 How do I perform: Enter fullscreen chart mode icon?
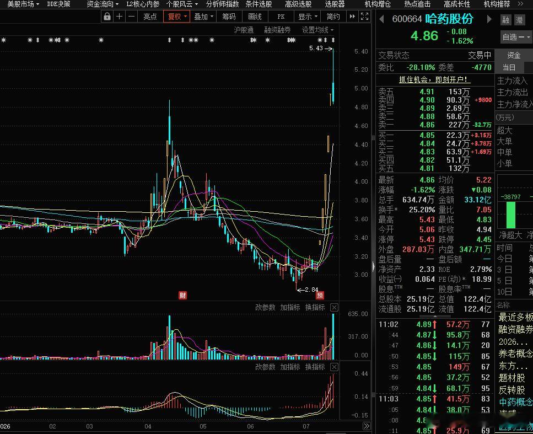364,17
